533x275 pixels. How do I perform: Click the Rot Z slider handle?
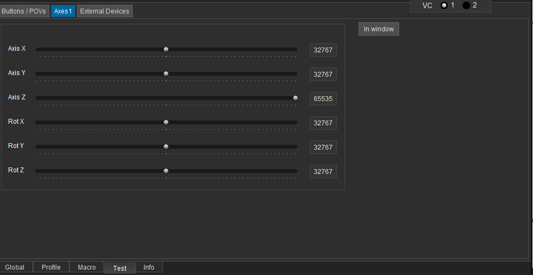[166, 171]
